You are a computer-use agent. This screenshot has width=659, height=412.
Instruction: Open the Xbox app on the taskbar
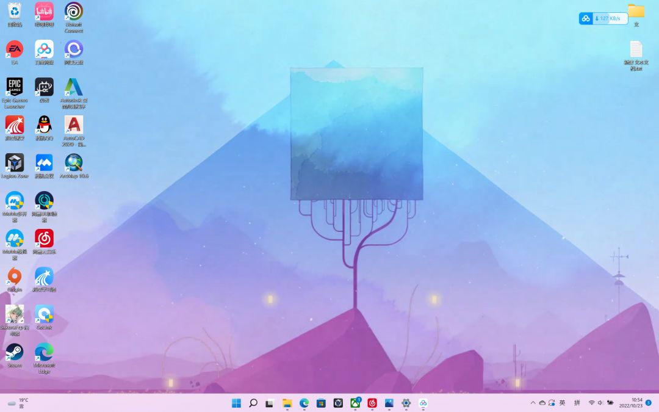[355, 403]
